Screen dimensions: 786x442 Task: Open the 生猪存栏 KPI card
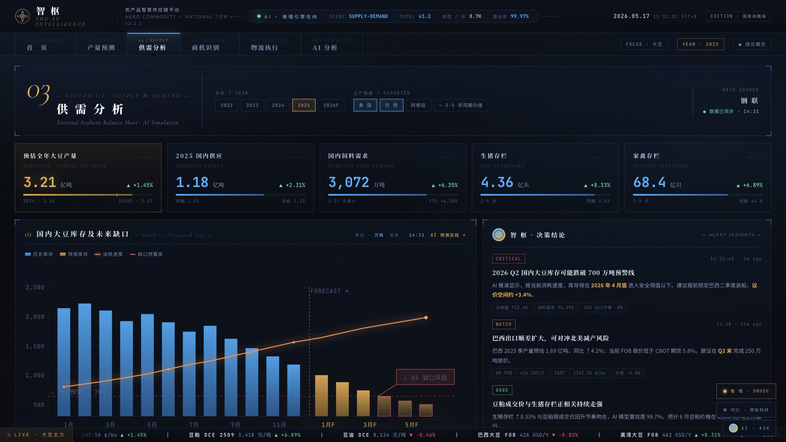pyautogui.click(x=545, y=178)
